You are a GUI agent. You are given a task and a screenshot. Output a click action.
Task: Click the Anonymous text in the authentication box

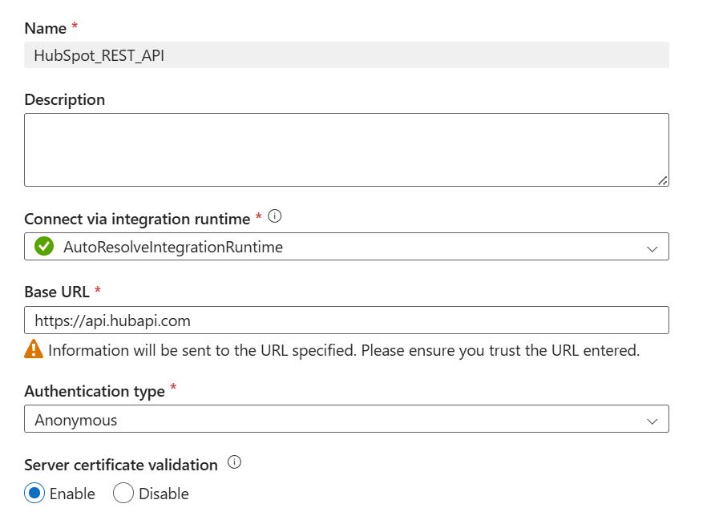tap(75, 420)
